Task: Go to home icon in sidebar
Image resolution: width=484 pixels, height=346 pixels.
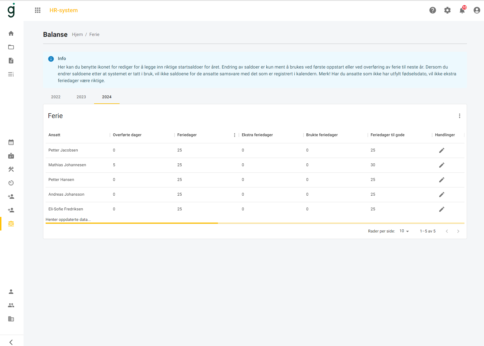Action: pyautogui.click(x=11, y=33)
